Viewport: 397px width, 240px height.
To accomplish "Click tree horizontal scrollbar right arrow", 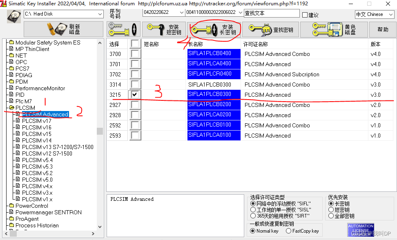I will tap(93, 234).
